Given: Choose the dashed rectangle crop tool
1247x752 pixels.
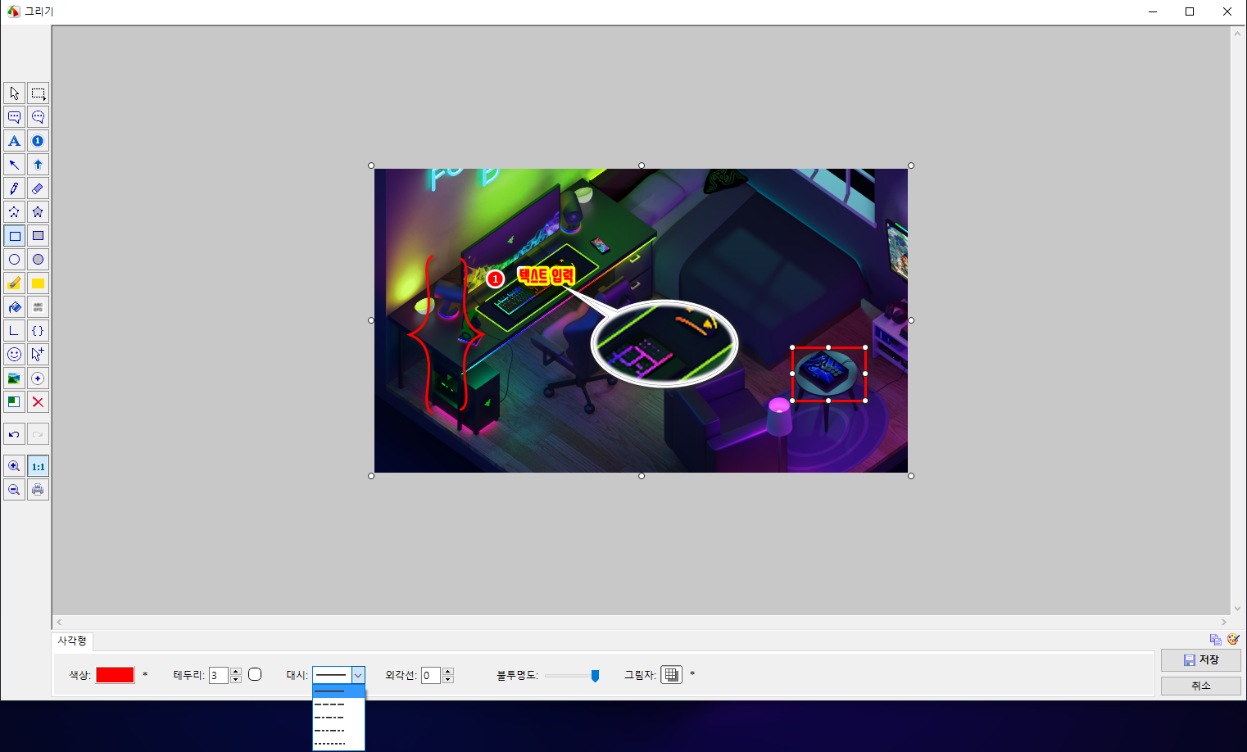Looking at the screenshot, I should [x=38, y=93].
